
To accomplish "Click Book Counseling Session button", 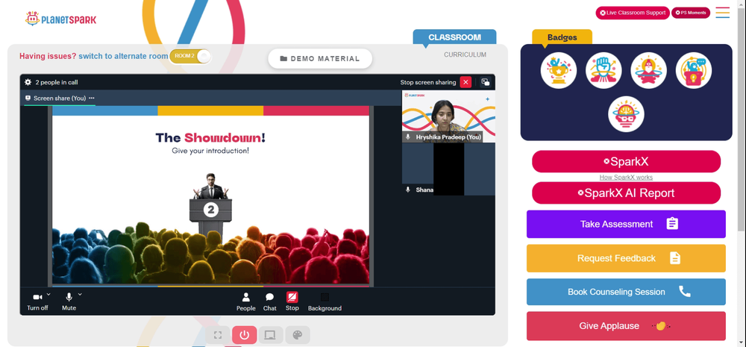I will 626,292.
